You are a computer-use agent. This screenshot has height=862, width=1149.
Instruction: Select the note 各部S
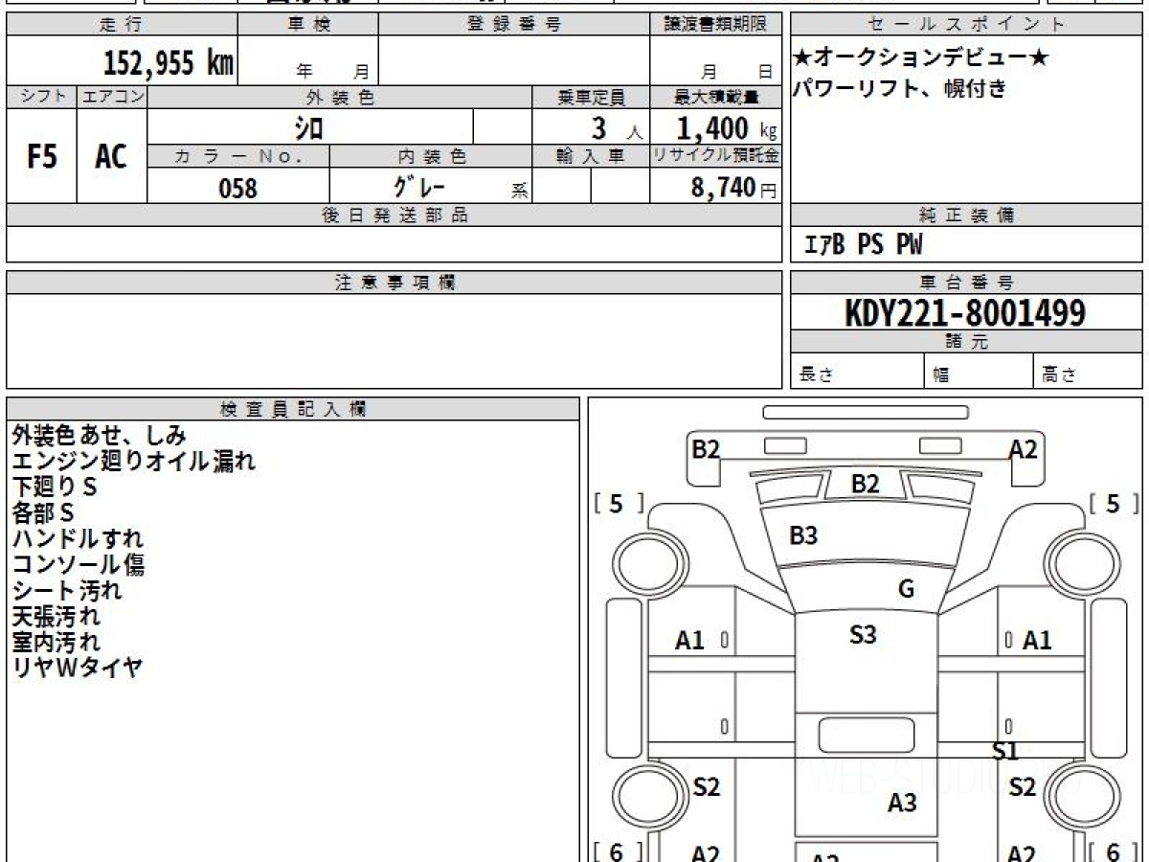click(x=43, y=512)
